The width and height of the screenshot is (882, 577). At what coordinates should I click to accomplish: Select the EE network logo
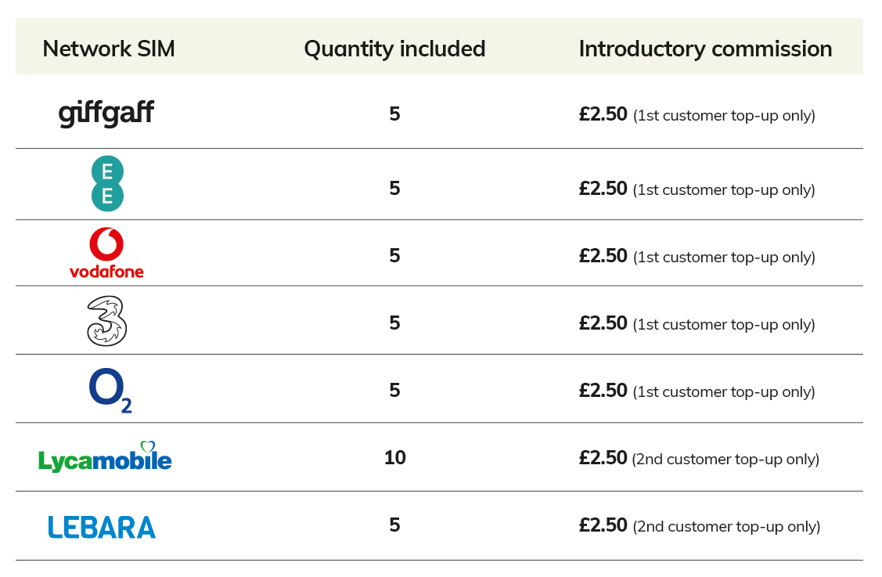point(107,183)
